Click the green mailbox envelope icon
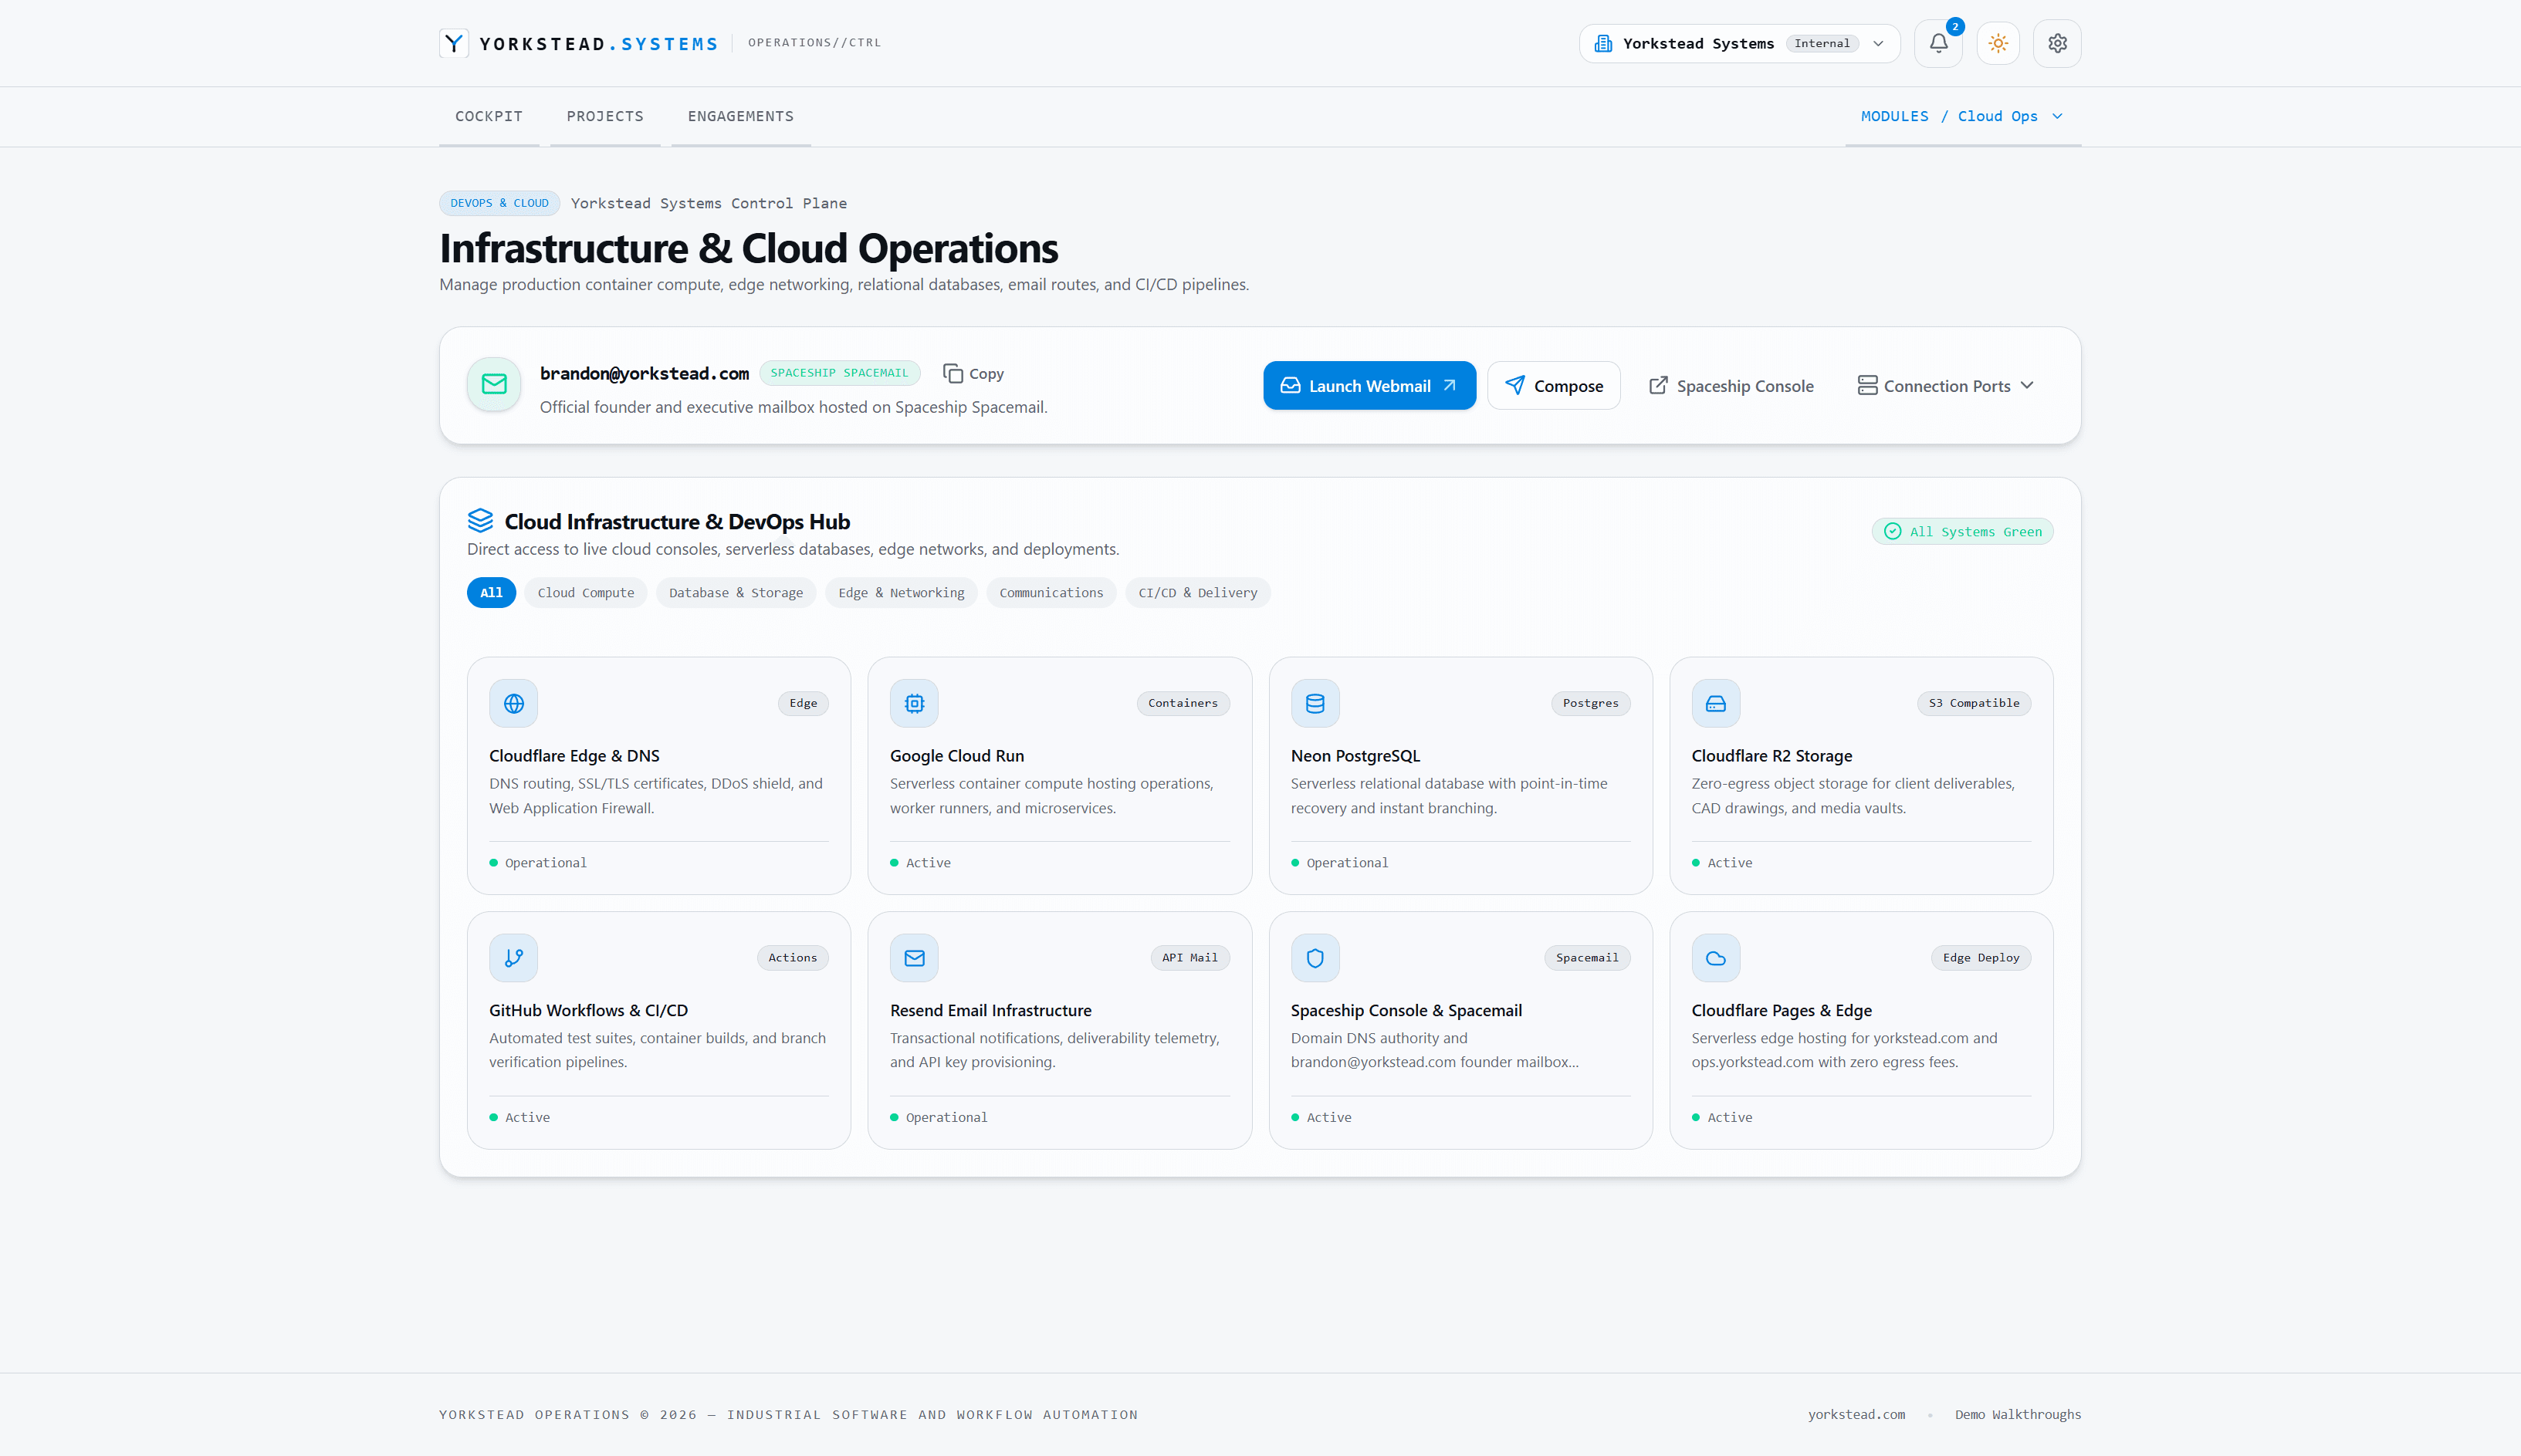Image resolution: width=2521 pixels, height=1456 pixels. [494, 384]
